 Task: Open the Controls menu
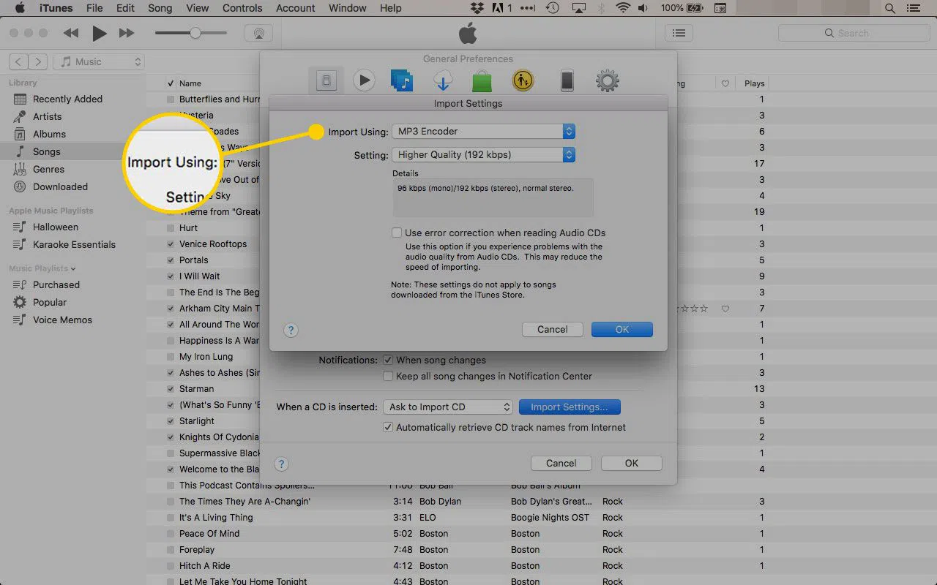[242, 8]
